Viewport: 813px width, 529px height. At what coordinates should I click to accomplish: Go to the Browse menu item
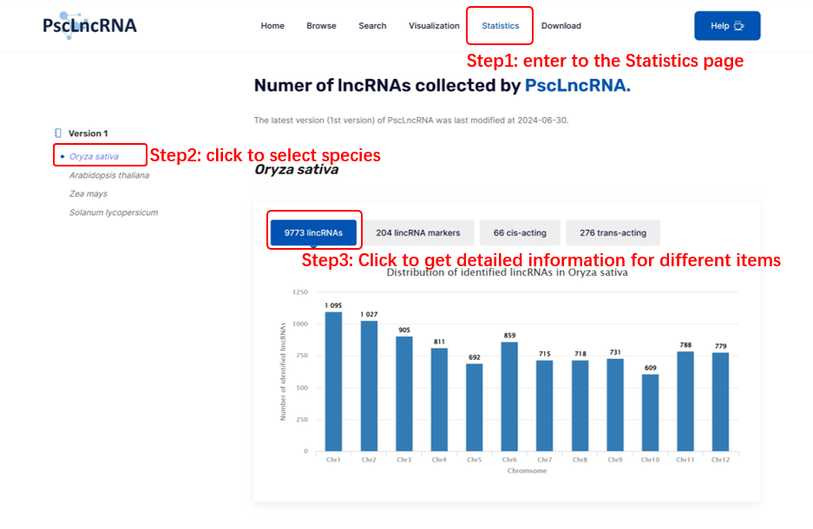point(321,26)
